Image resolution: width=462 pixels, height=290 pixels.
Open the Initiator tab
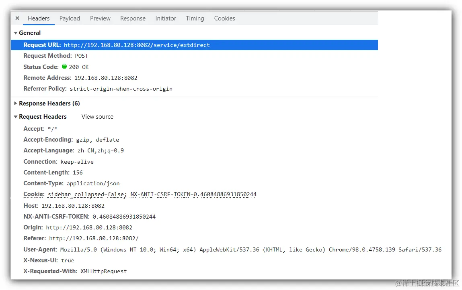pyautogui.click(x=166, y=18)
